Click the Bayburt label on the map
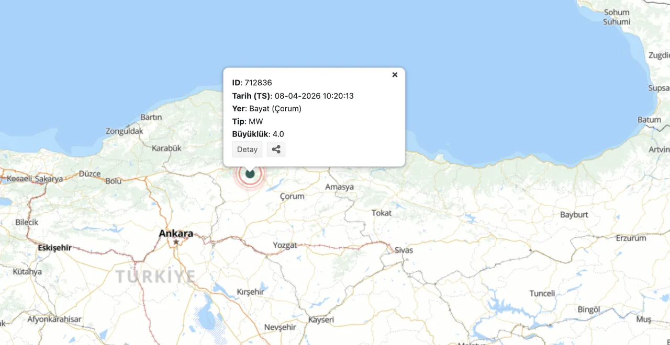This screenshot has height=345, width=670. [573, 215]
